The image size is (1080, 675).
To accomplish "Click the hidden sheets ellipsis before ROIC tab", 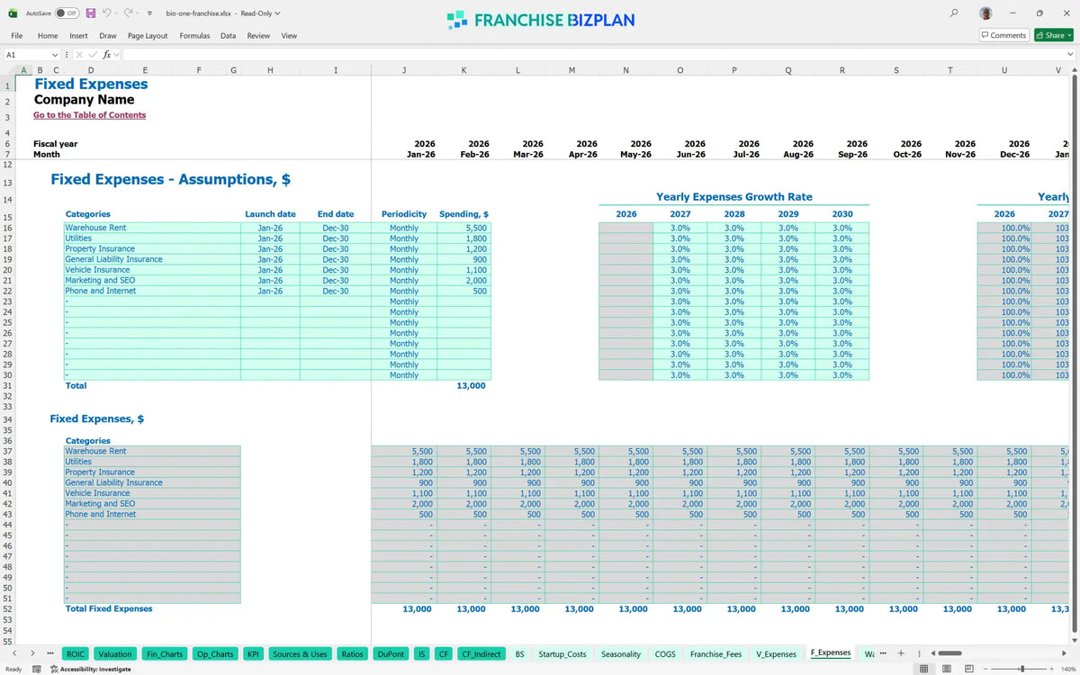I will (x=49, y=653).
